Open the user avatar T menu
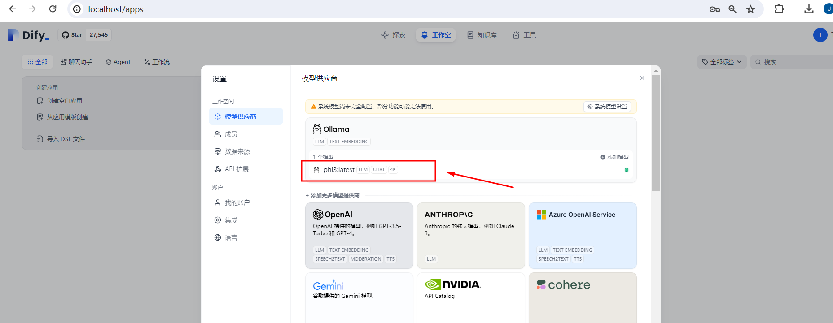 tap(820, 35)
